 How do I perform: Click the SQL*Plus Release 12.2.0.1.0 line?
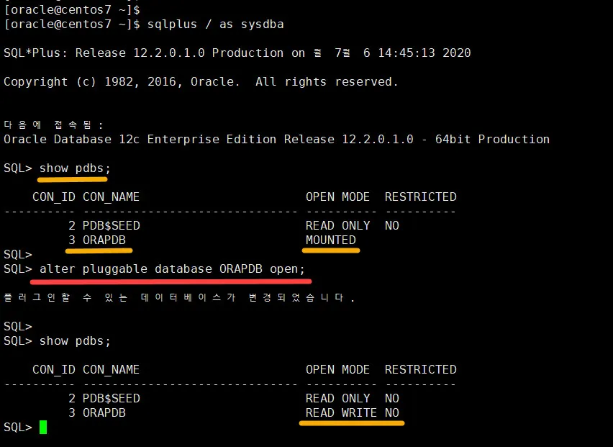point(237,53)
